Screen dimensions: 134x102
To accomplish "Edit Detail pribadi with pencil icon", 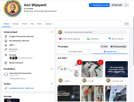I will 52,32.
